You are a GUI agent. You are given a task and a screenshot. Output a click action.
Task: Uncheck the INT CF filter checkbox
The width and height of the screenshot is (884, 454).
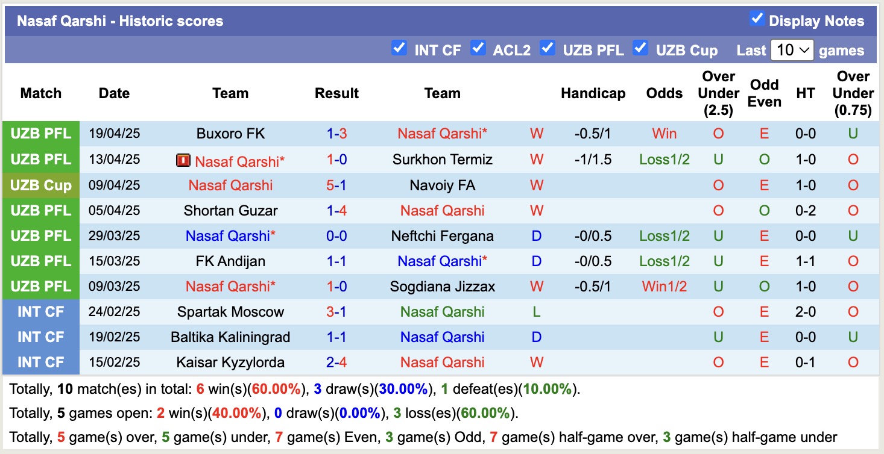[399, 48]
